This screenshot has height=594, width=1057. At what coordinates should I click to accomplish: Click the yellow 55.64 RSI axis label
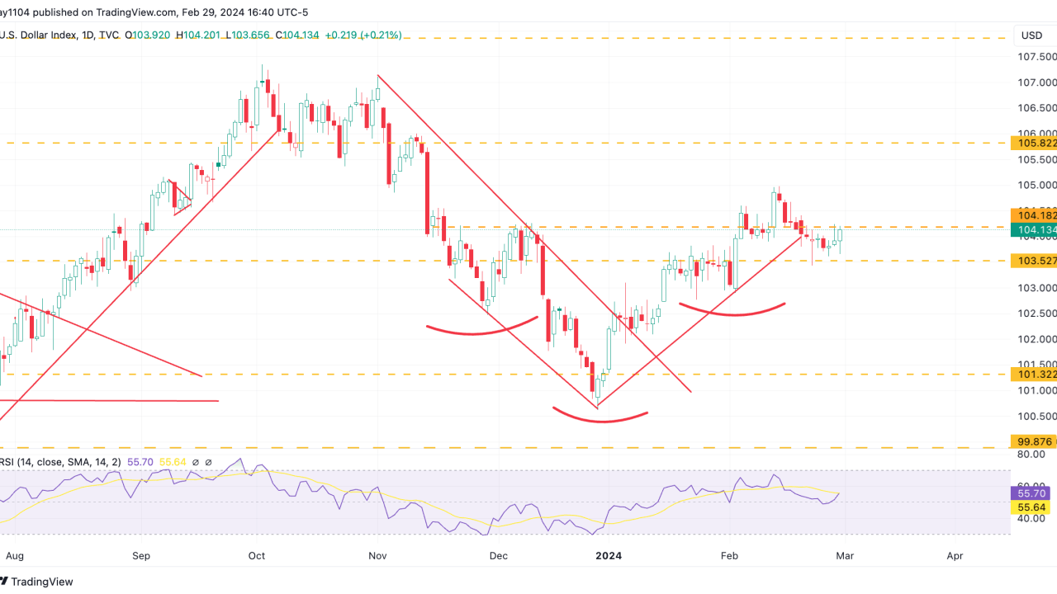click(x=1029, y=507)
